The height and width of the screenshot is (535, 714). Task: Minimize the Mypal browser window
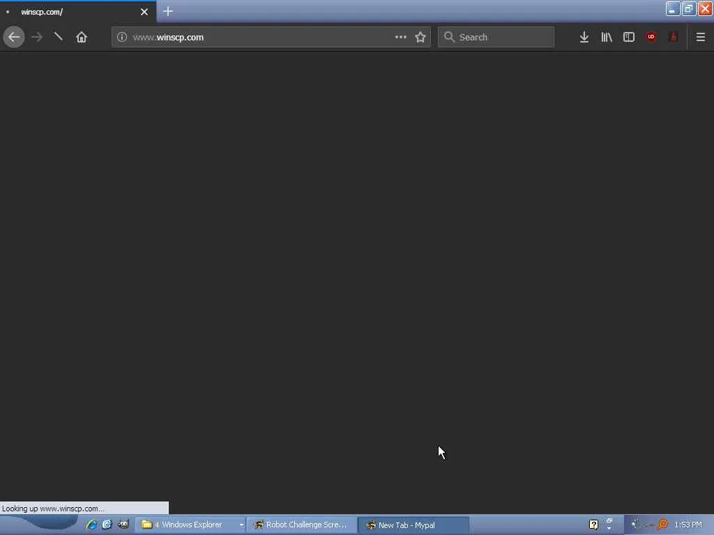[673, 8]
